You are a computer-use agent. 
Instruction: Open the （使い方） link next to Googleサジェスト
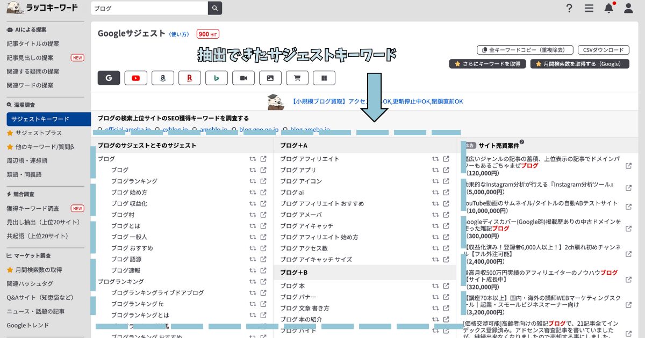[x=179, y=34]
